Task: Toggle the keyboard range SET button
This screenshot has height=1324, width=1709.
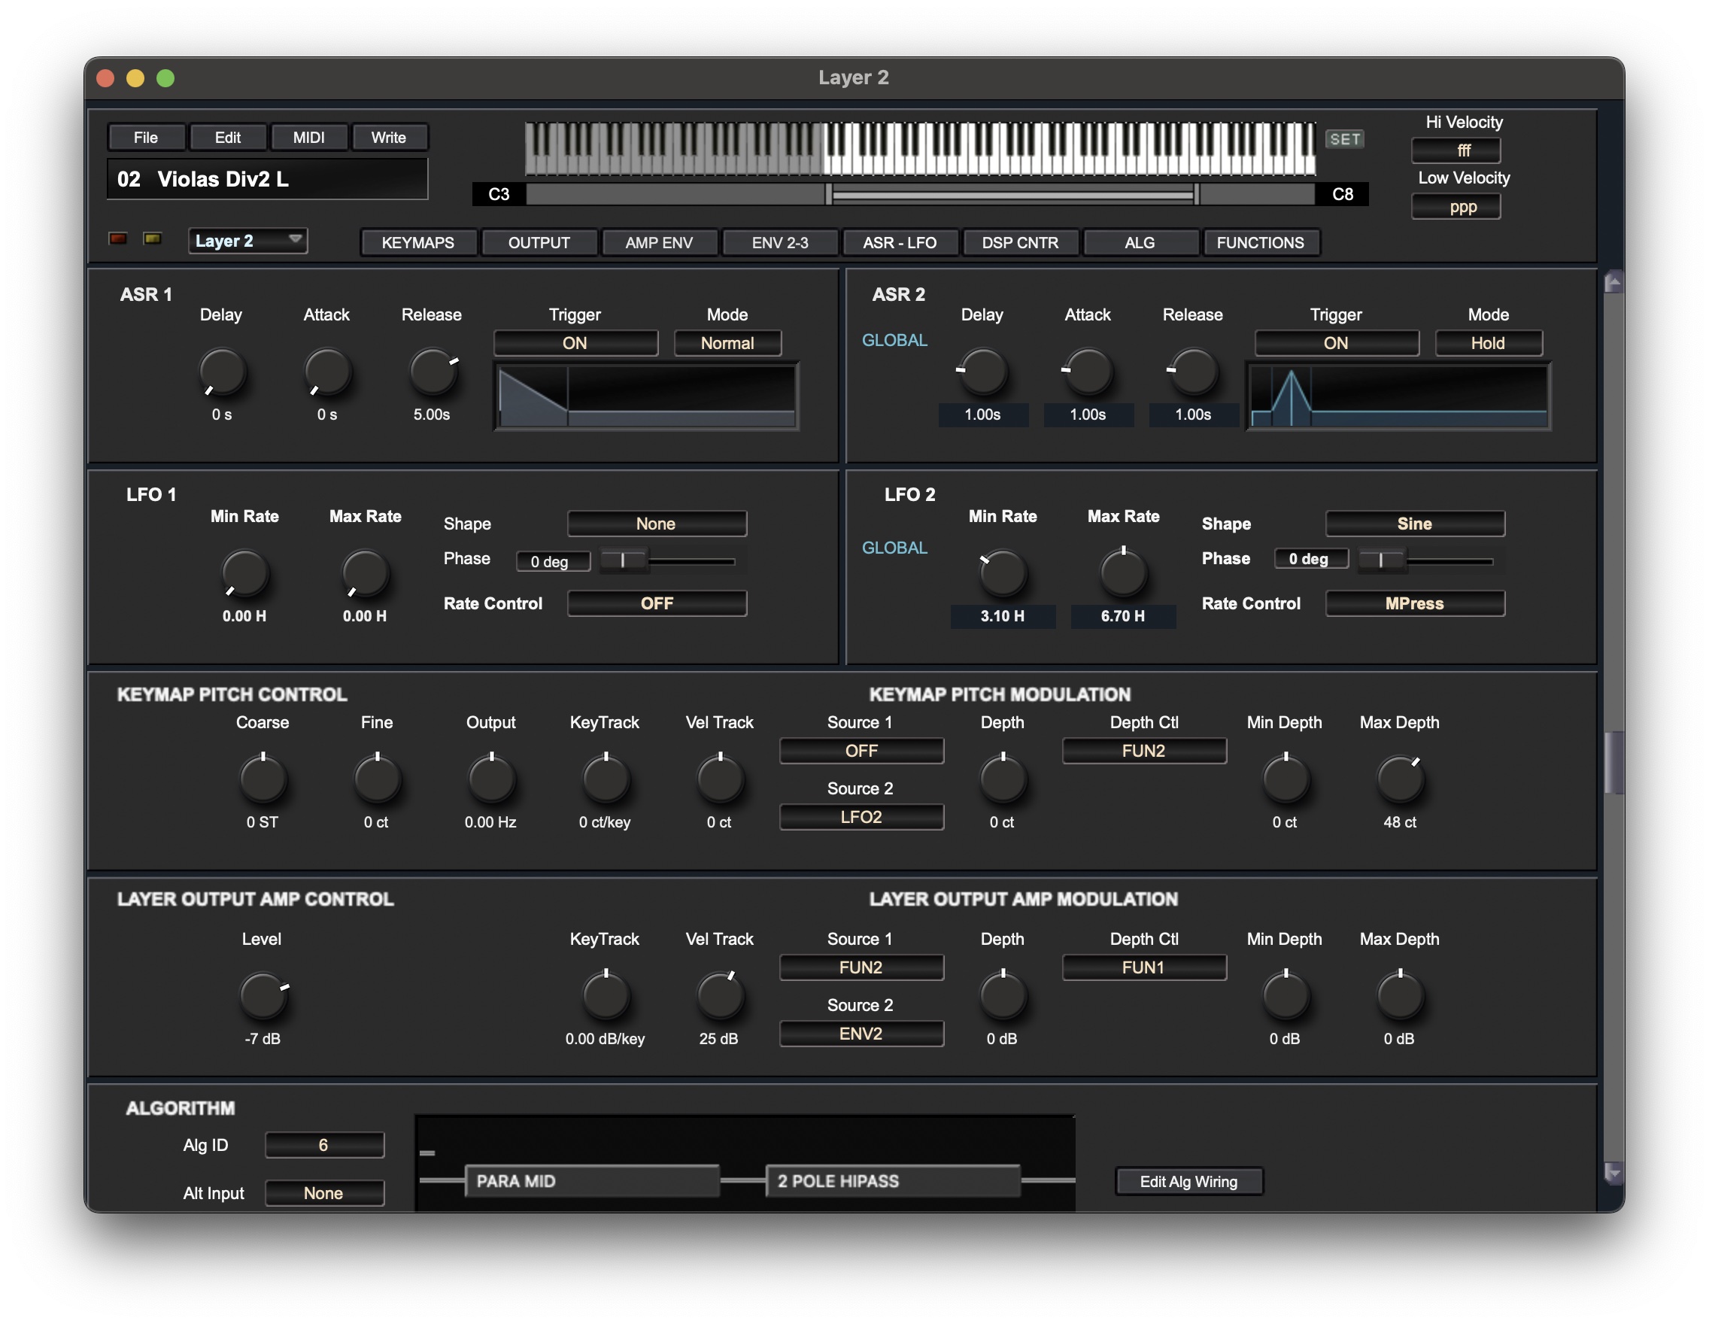Action: click(x=1344, y=139)
